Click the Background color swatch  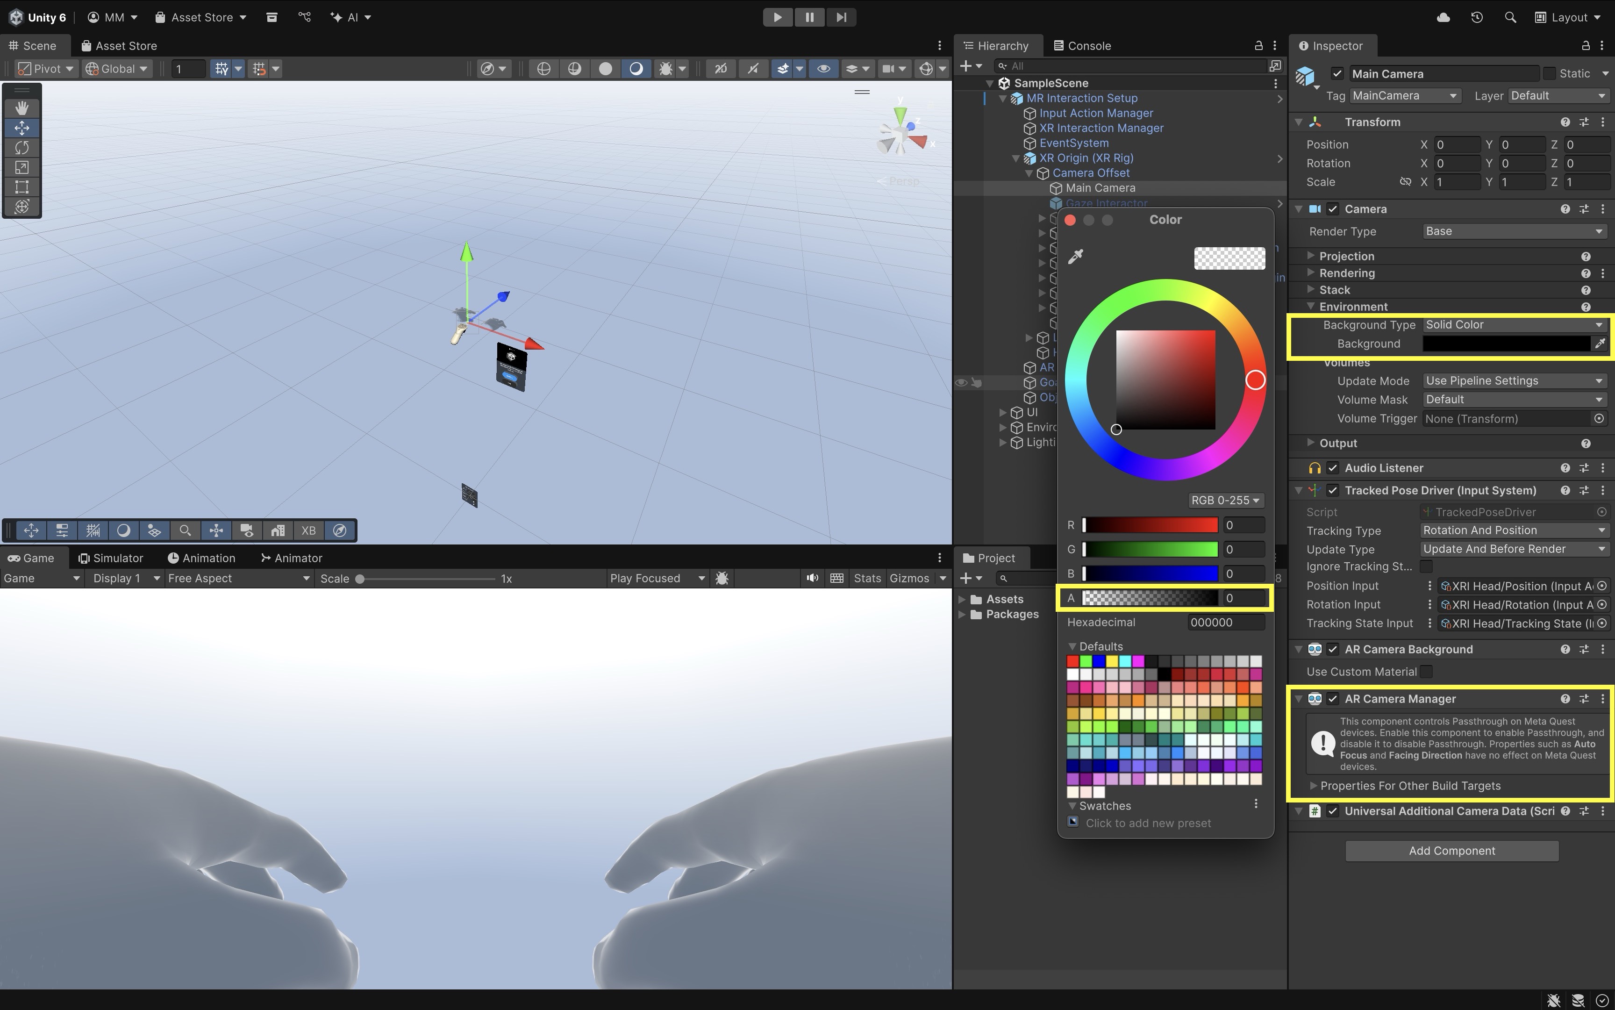point(1506,344)
